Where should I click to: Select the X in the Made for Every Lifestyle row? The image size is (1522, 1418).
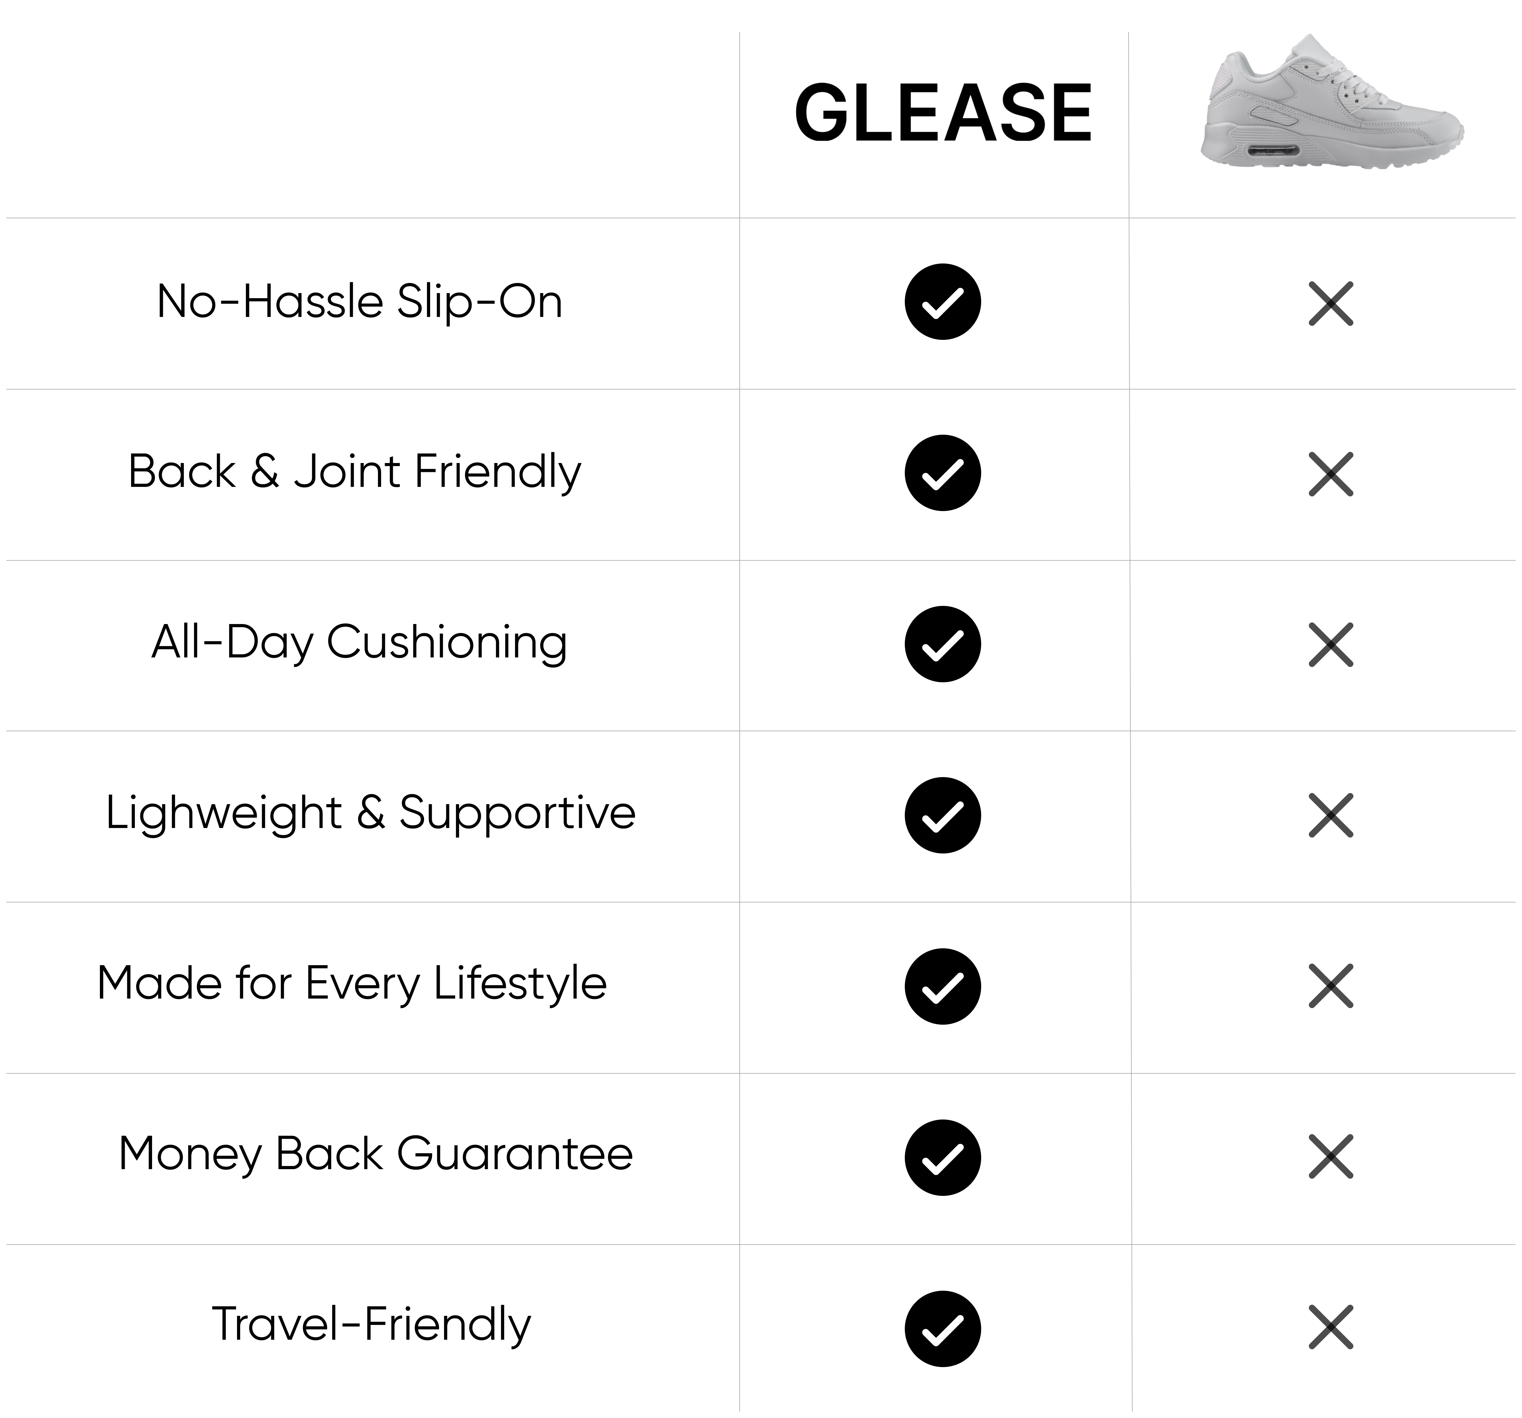point(1330,986)
